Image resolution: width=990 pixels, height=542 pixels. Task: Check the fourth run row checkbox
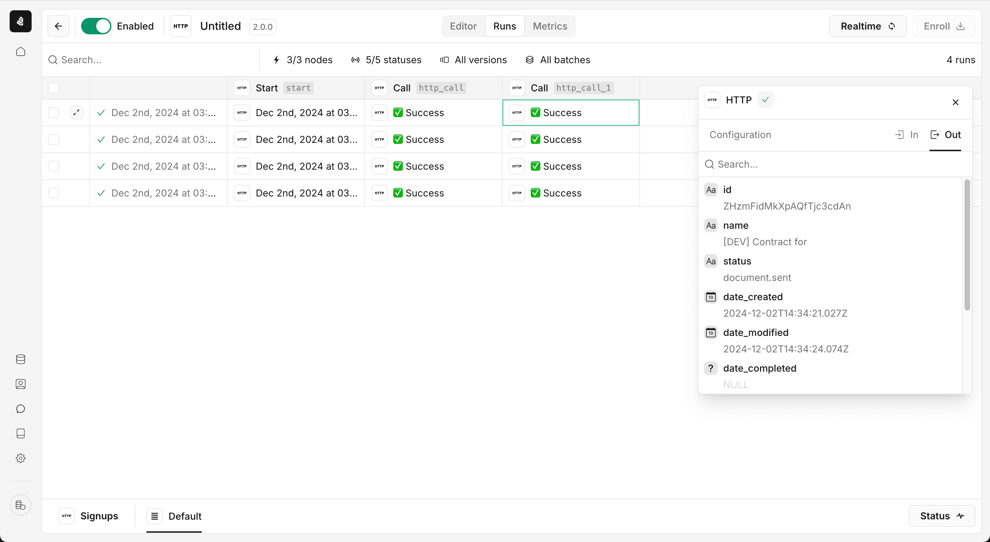click(x=53, y=193)
